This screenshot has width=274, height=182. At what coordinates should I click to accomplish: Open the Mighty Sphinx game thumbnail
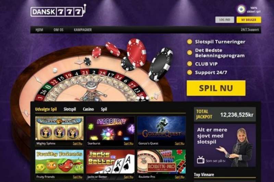pyautogui.click(x=59, y=129)
